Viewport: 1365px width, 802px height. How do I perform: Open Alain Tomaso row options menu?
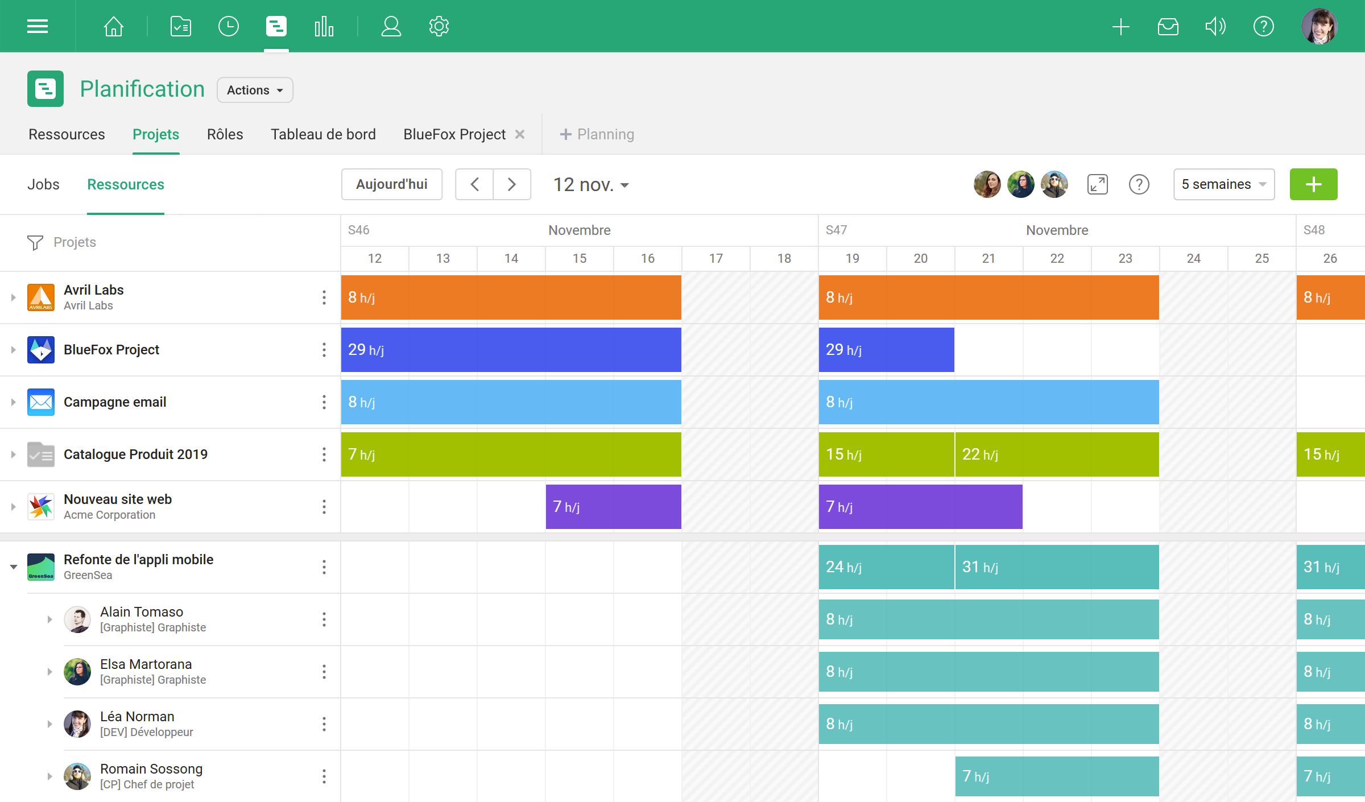[x=324, y=619]
